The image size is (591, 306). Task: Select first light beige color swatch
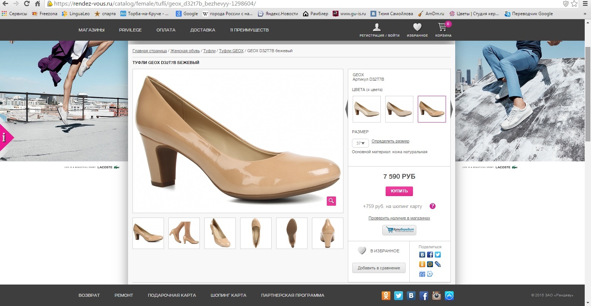click(367, 109)
